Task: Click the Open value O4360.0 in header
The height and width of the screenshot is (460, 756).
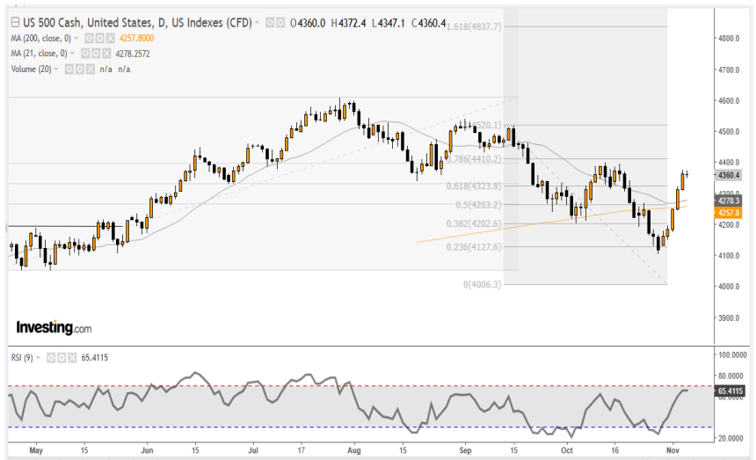Action: click(x=308, y=23)
